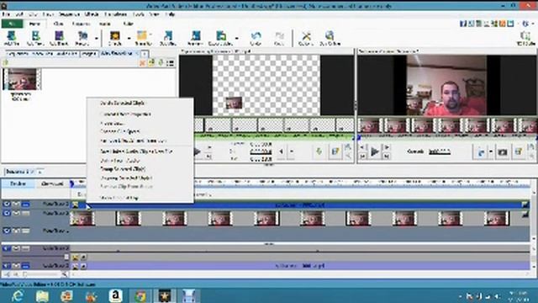Toggle the link icon on Audio Track 1
This screenshot has height=303, width=538.
[x=25, y=266]
